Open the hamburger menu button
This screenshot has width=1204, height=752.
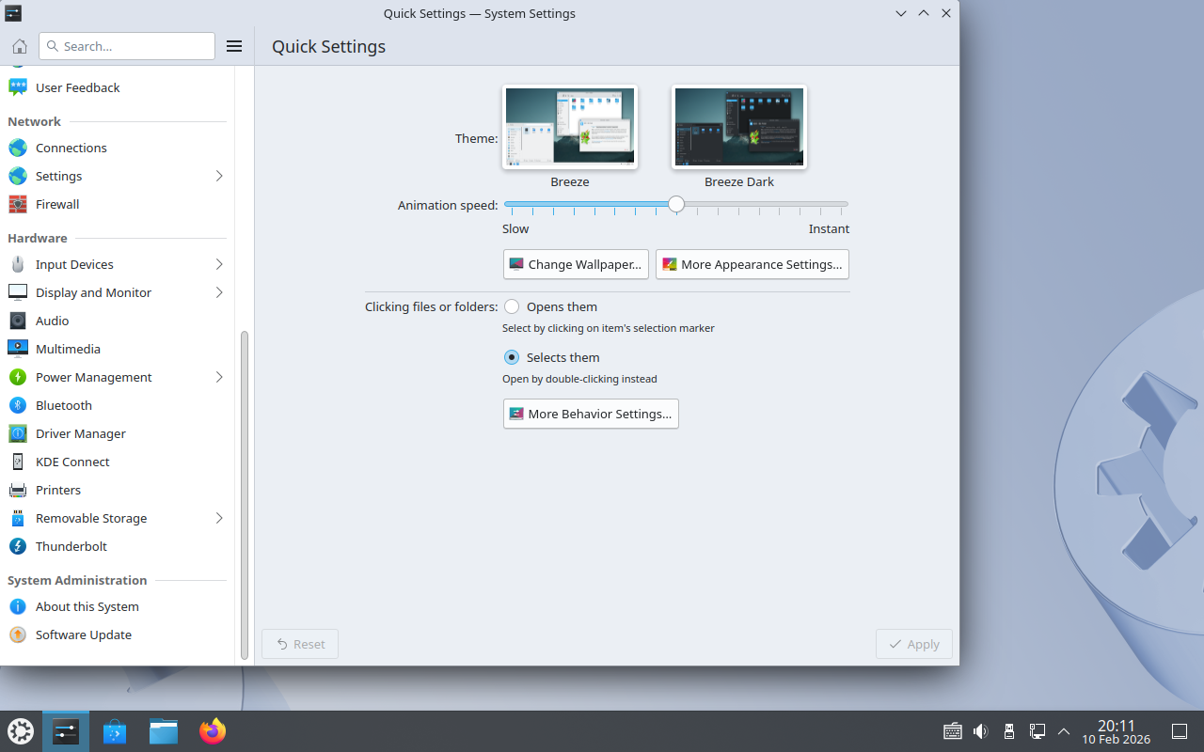pyautogui.click(x=234, y=46)
